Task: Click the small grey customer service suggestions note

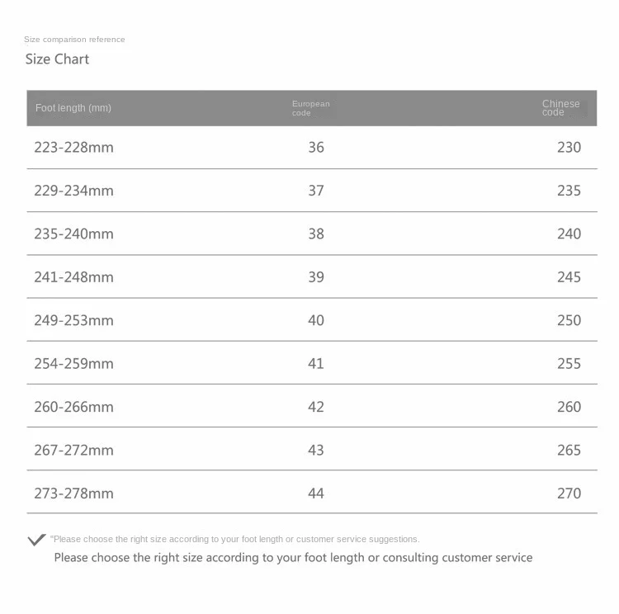Action: pos(235,540)
